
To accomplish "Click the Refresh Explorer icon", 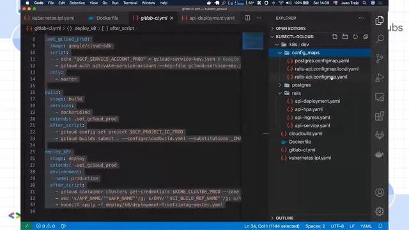I will (355, 36).
